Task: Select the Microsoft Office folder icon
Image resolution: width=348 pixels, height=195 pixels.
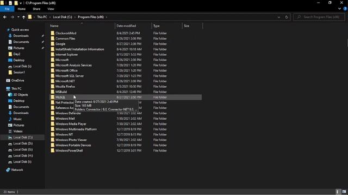Action: point(52,70)
